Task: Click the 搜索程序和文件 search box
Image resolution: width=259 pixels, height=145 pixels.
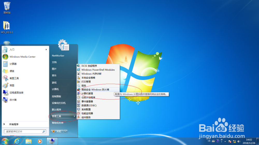Action: tap(25, 132)
